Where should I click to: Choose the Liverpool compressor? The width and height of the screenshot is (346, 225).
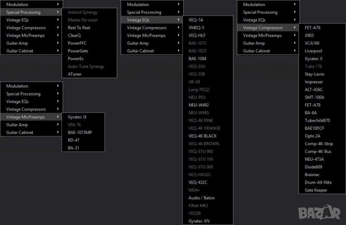[313, 51]
